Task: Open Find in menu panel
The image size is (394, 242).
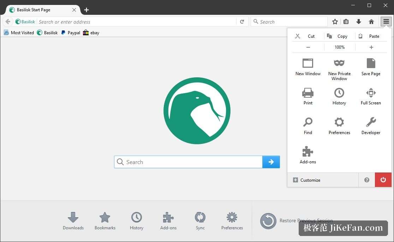Action: pos(308,126)
